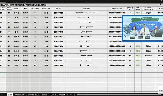Add a new sheet with the plus button
The image size is (163, 96).
(71, 95)
